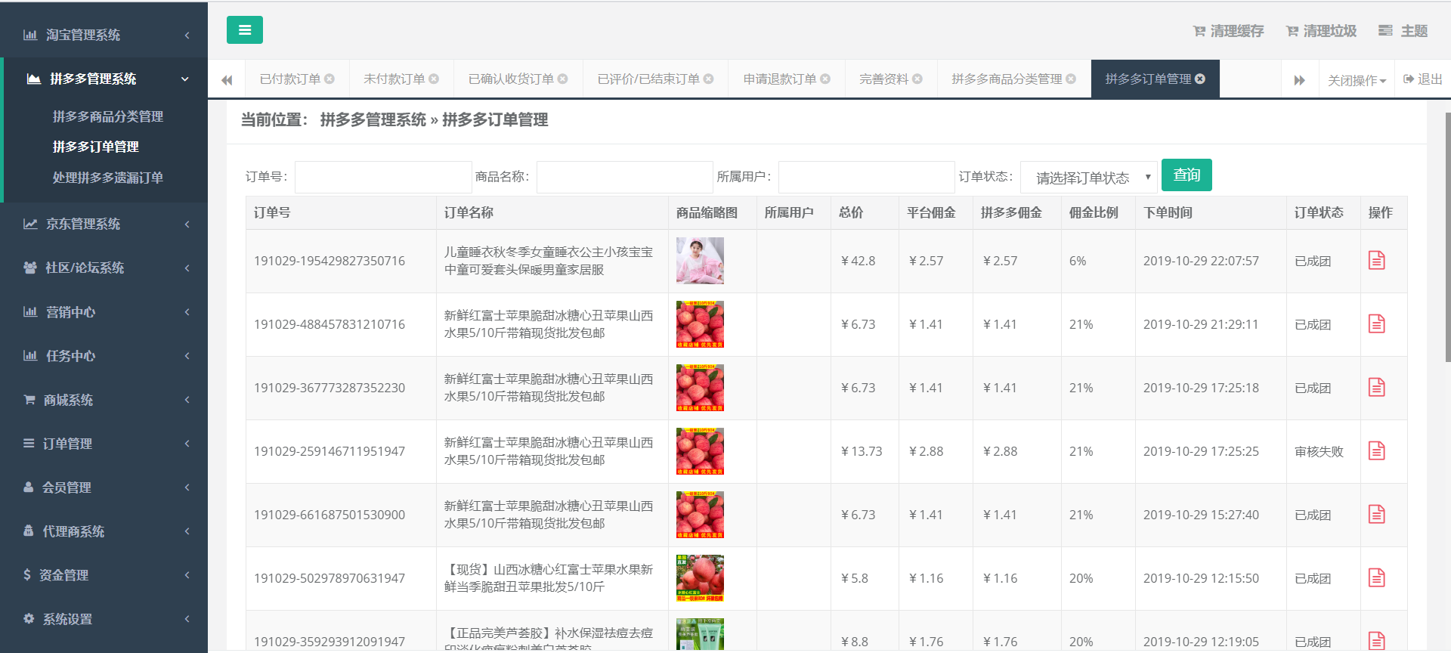Expand 会员管理 sidebar menu
The image size is (1451, 653).
(104, 487)
